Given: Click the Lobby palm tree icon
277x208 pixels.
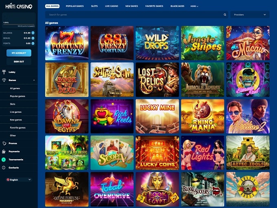Looking at the screenshot, I should [4, 72].
